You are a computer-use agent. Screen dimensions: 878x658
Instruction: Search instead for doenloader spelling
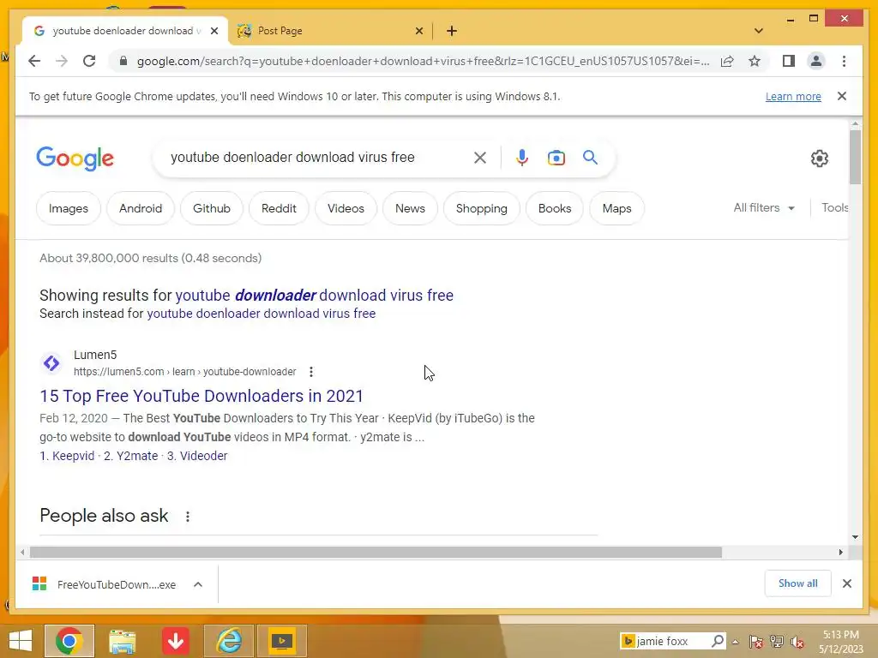coord(261,314)
